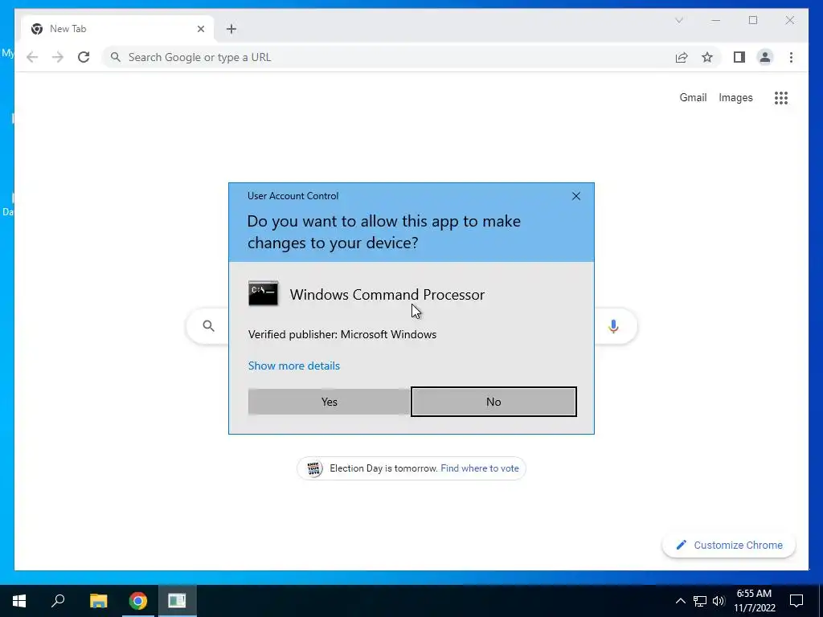Show hidden system tray icons
The image size is (823, 617).
coord(680,601)
